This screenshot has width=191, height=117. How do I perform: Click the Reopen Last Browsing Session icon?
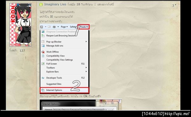[x=43, y=35]
